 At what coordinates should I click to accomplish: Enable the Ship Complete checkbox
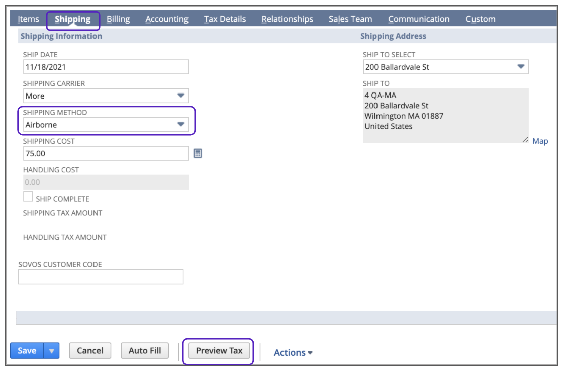click(28, 197)
